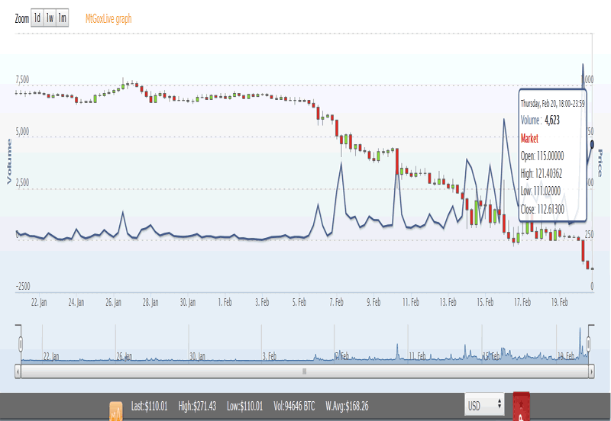The width and height of the screenshot is (611, 421).
Task: Click the 'High: 121.40362' tooltip value
Action: 541,174
